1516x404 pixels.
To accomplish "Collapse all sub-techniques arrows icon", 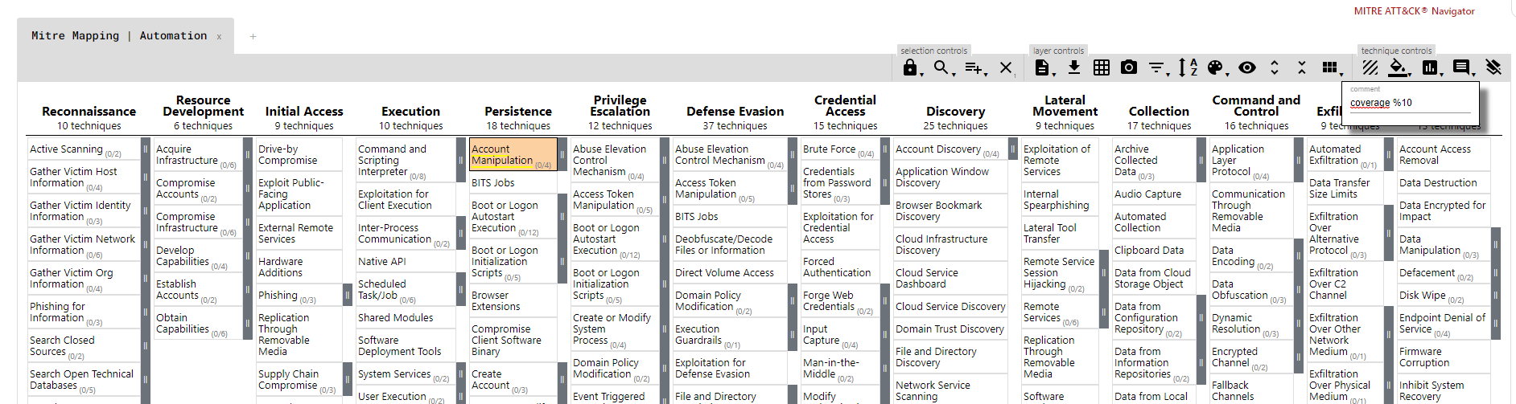I will 1302,67.
